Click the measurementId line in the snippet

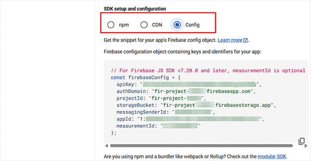pyautogui.click(x=159, y=126)
